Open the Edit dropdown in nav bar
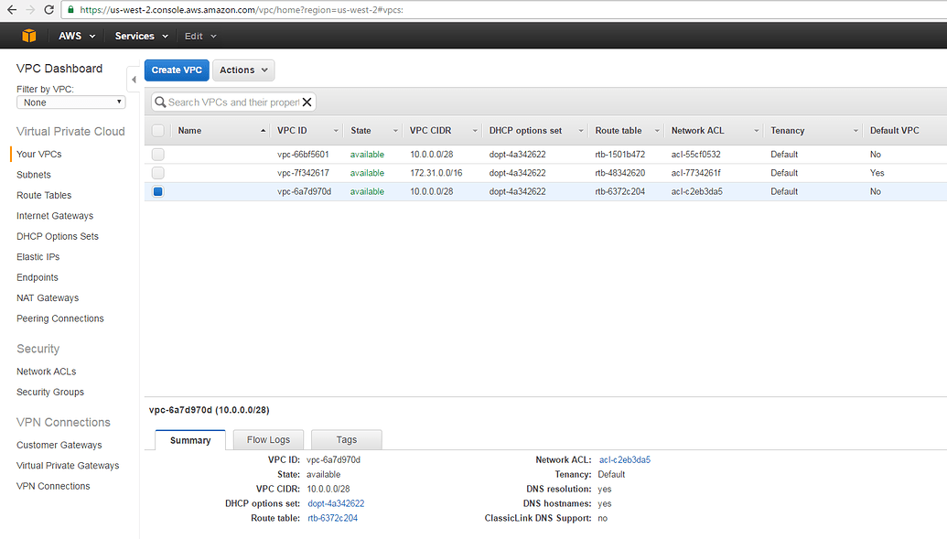This screenshot has width=947, height=539. tap(199, 36)
